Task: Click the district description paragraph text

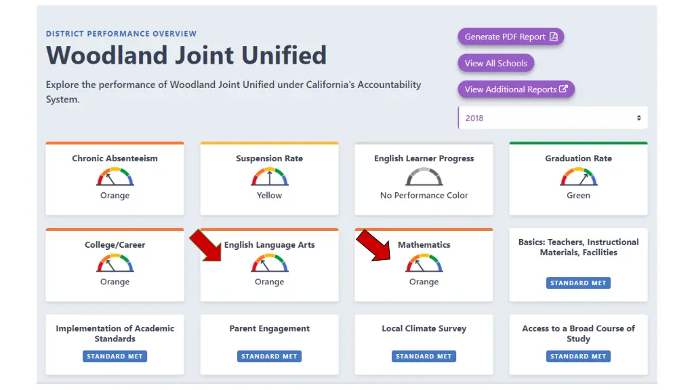Action: point(234,92)
